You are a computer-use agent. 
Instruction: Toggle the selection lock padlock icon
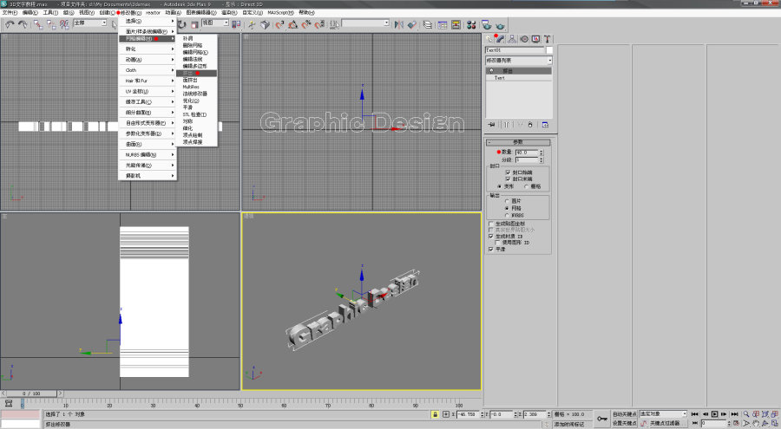coord(435,414)
